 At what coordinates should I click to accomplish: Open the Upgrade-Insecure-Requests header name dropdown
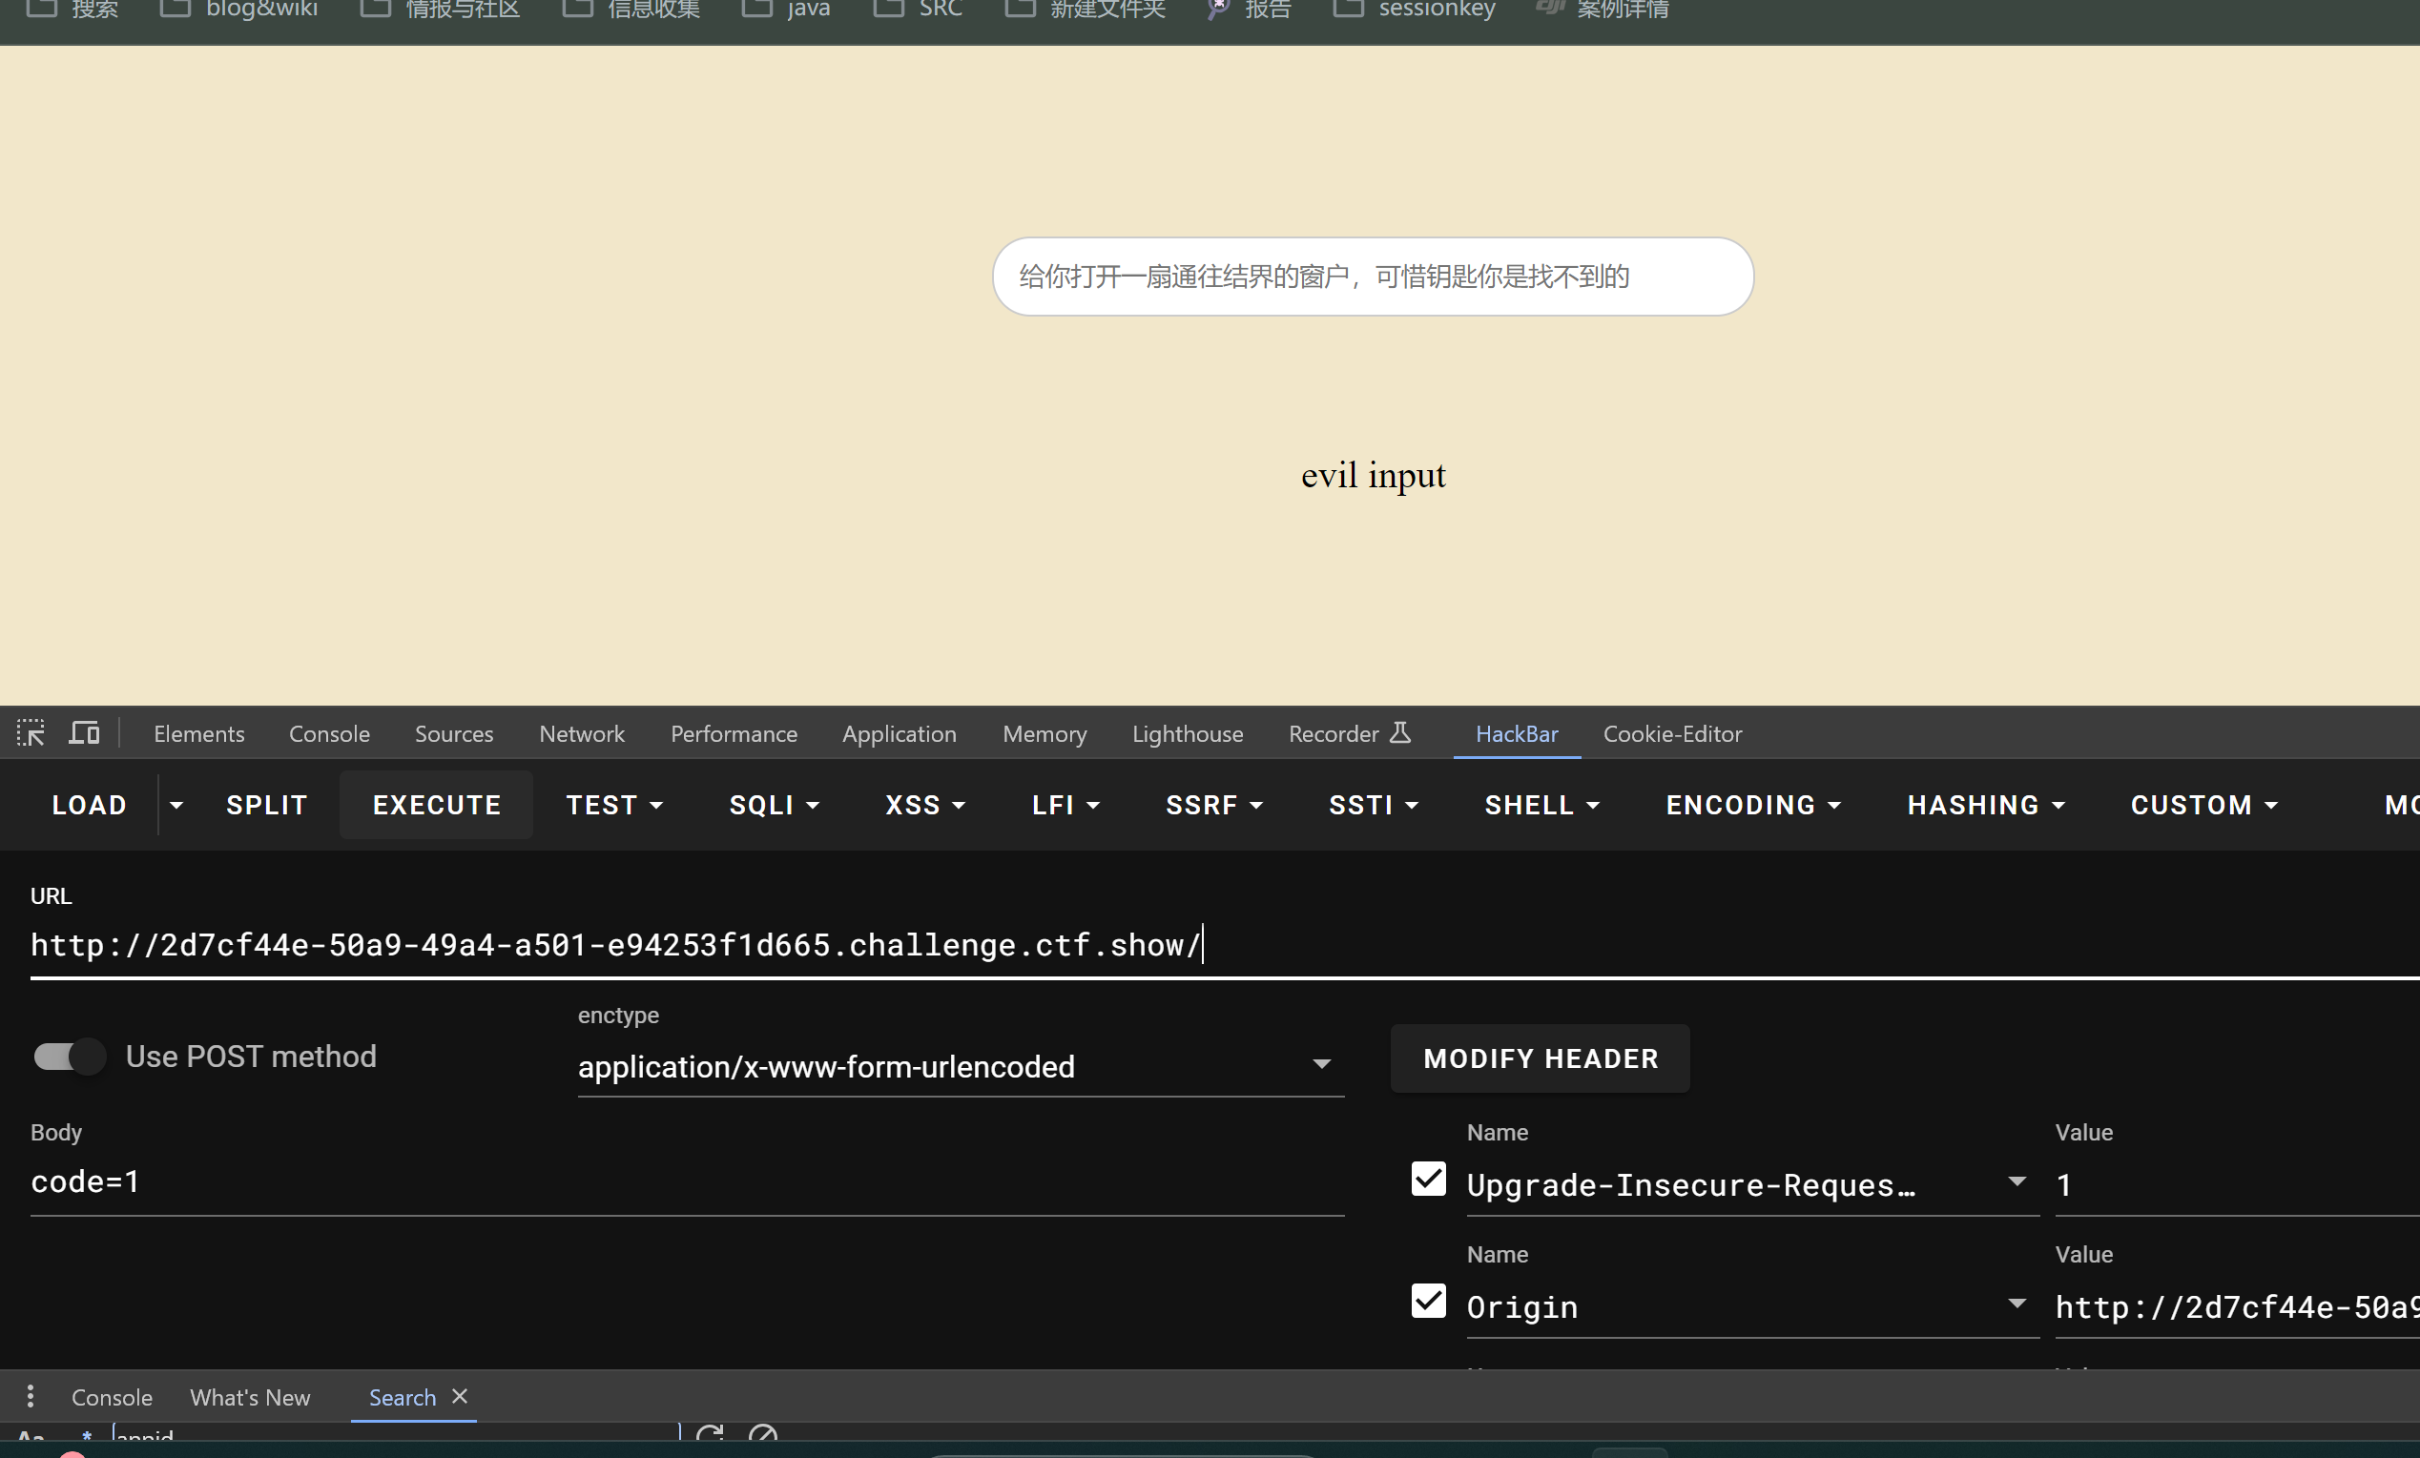pos(1752,1184)
